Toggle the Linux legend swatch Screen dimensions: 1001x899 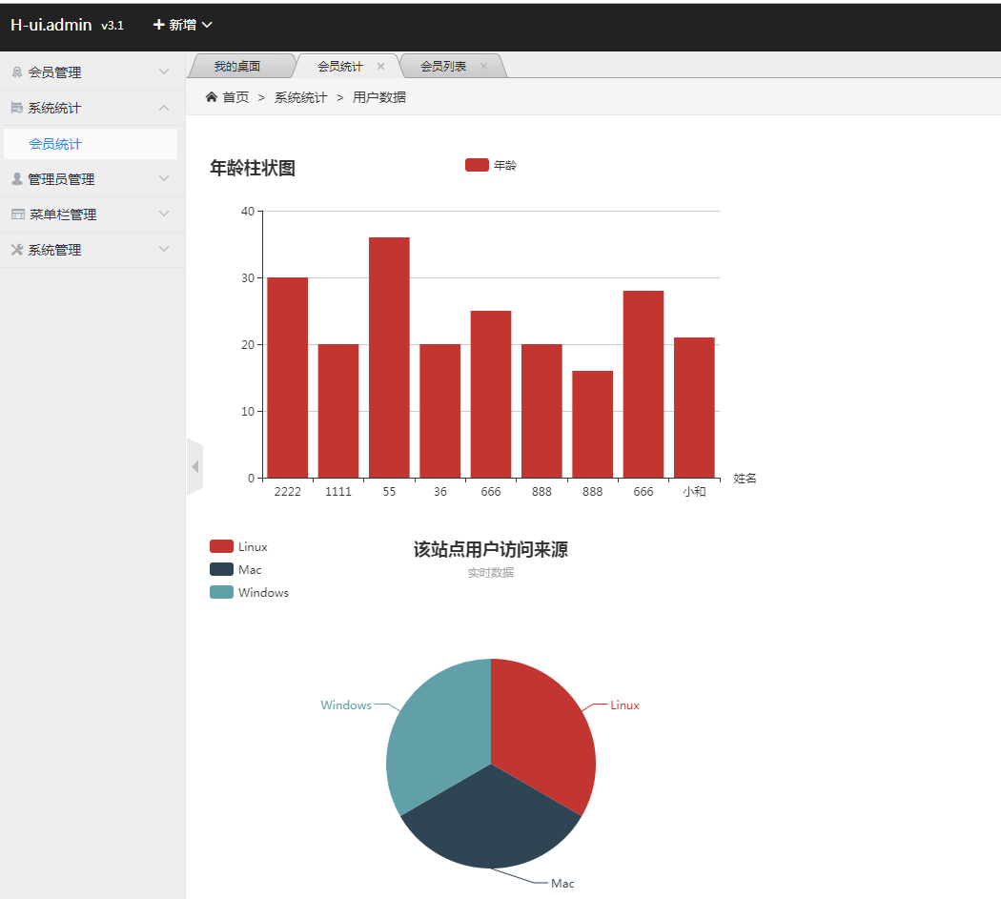[221, 546]
